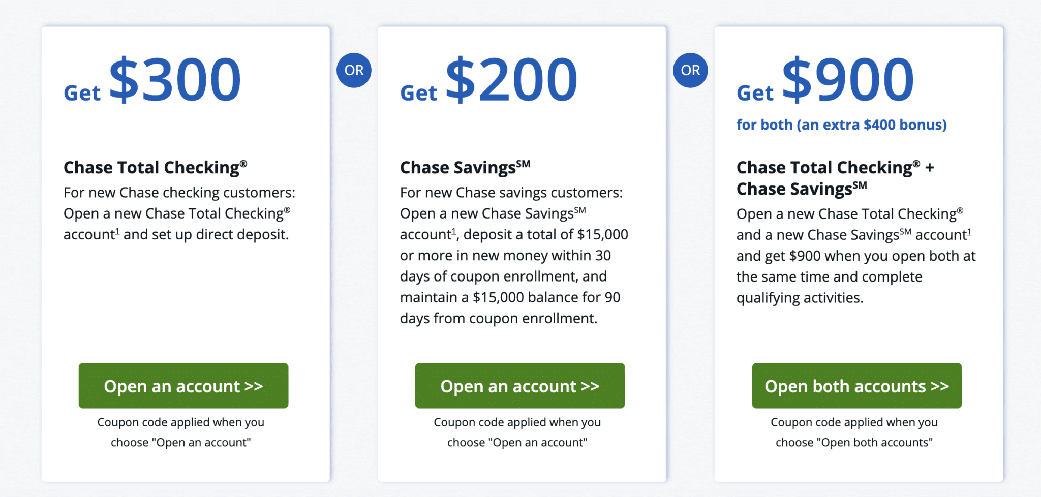Click the $200 Chase Savings offer amount
The image size is (1041, 497).
pos(512,80)
